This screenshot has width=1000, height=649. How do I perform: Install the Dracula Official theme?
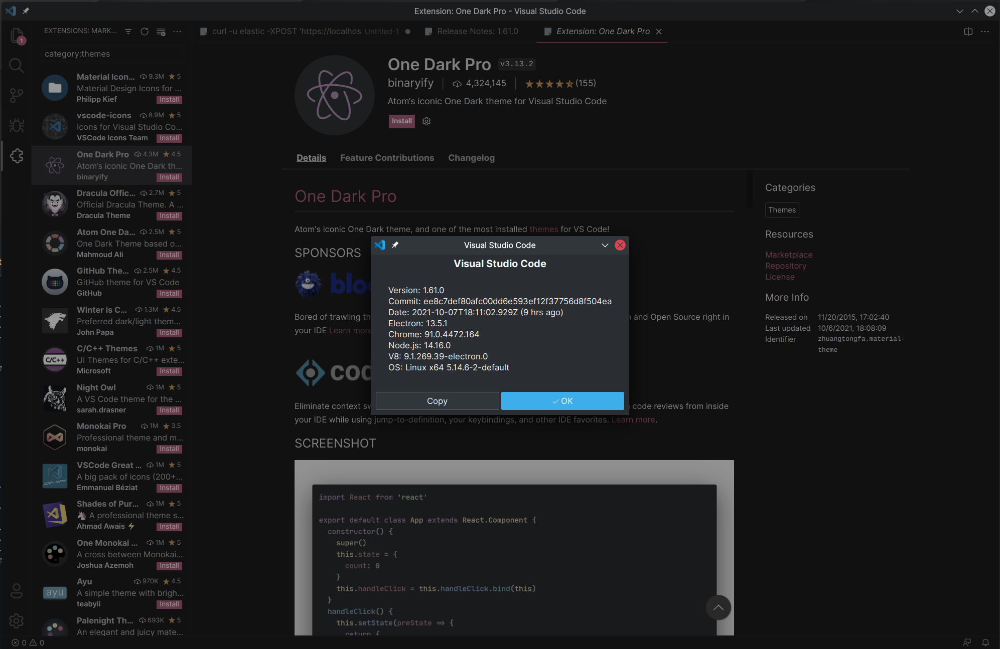click(169, 215)
